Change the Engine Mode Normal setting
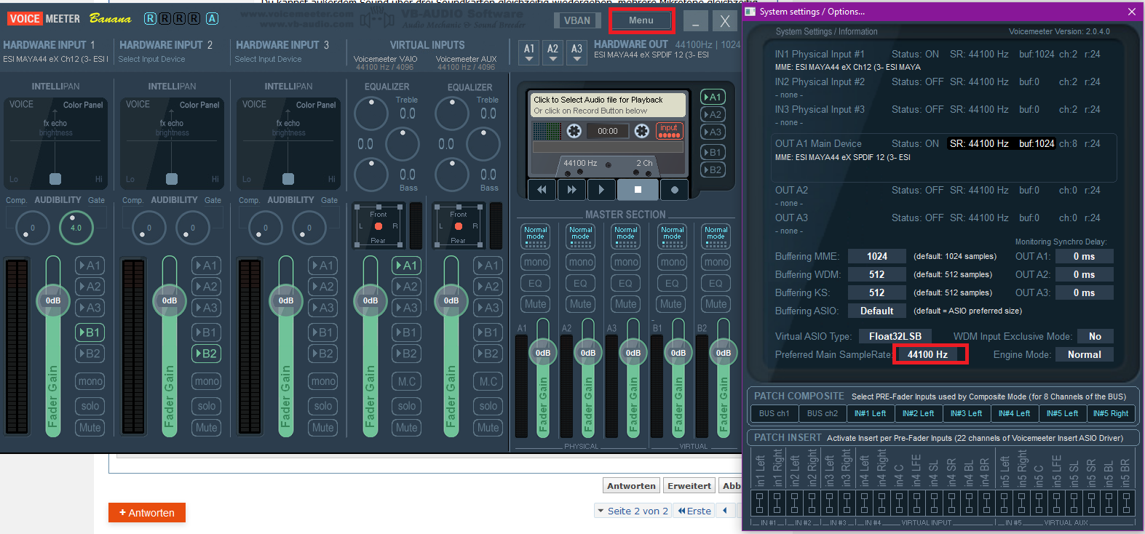Image resolution: width=1145 pixels, height=534 pixels. pyautogui.click(x=1085, y=354)
